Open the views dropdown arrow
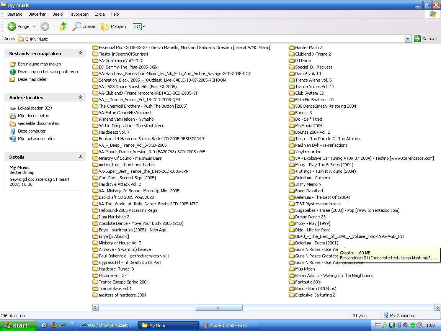The height and width of the screenshot is (331, 441). tap(144, 27)
